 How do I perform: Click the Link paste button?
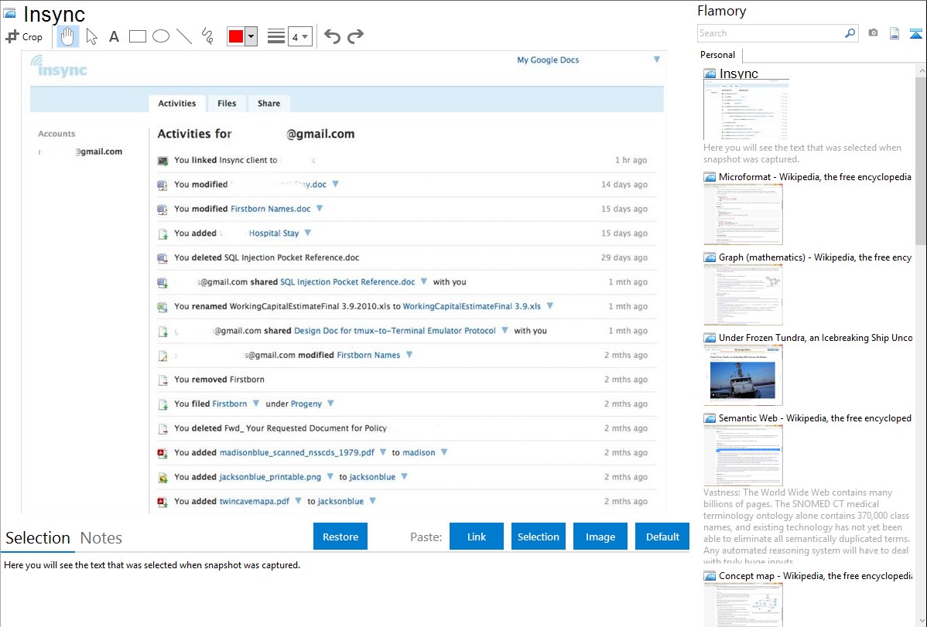point(477,537)
